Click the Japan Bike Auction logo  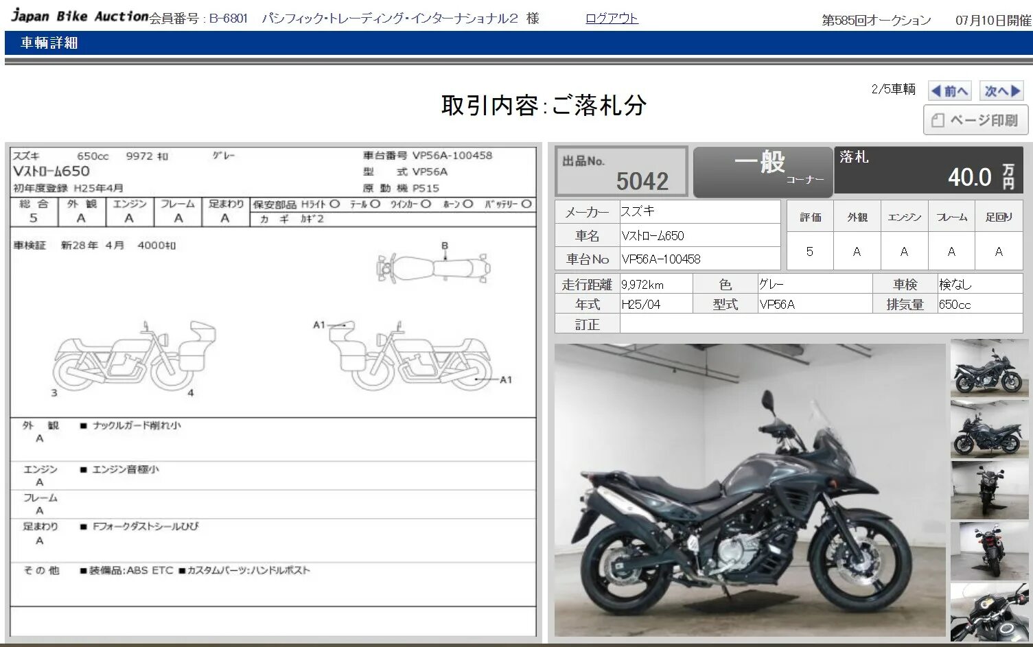coord(80,16)
